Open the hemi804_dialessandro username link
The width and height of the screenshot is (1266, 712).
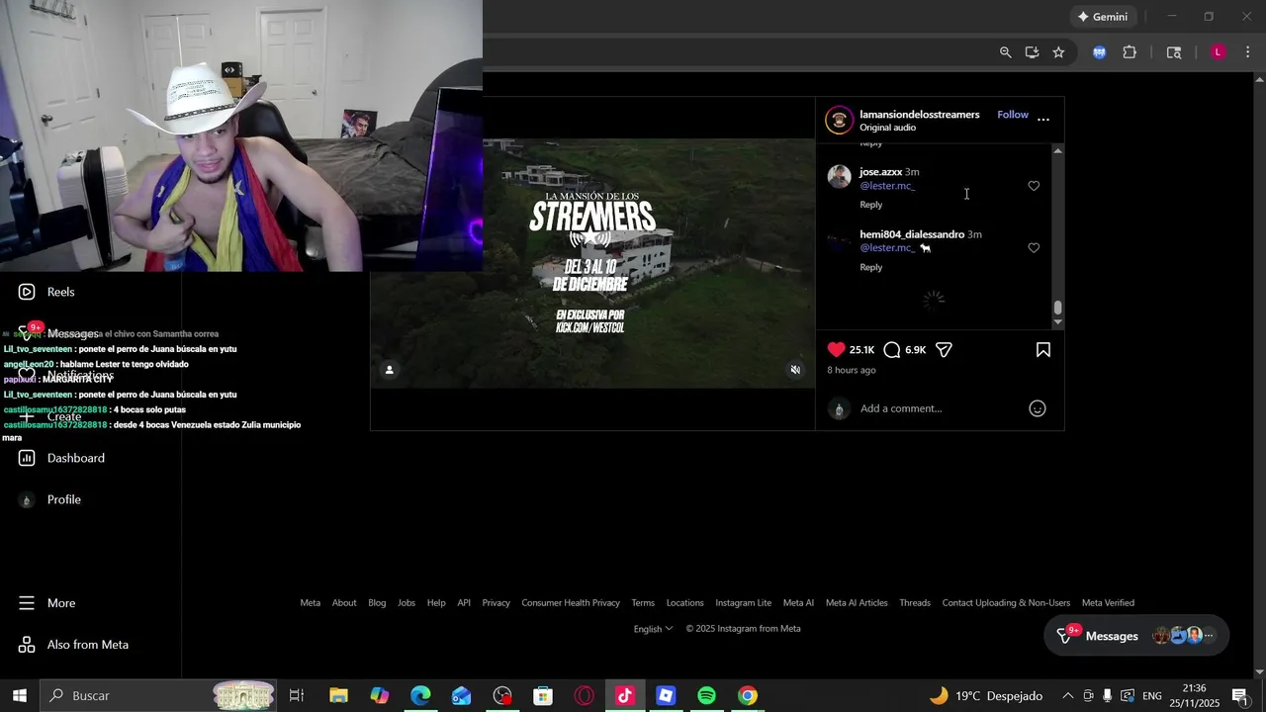[x=912, y=234]
